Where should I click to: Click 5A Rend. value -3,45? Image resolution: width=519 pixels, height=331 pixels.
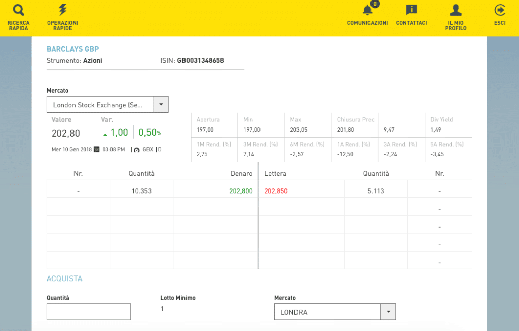(437, 154)
